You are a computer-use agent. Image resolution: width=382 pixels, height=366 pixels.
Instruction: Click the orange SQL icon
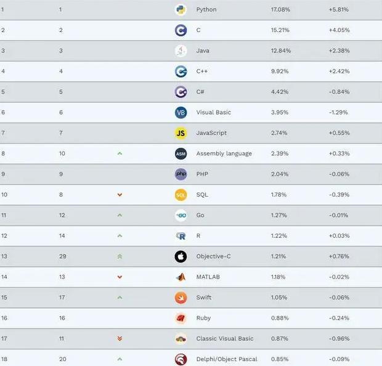[181, 195]
